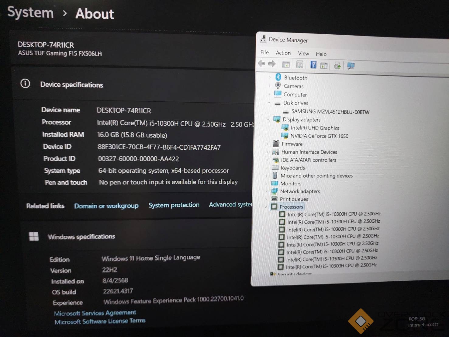This screenshot has height=337, width=449.
Task: Expand the Cameras node chevron
Action: point(269,86)
